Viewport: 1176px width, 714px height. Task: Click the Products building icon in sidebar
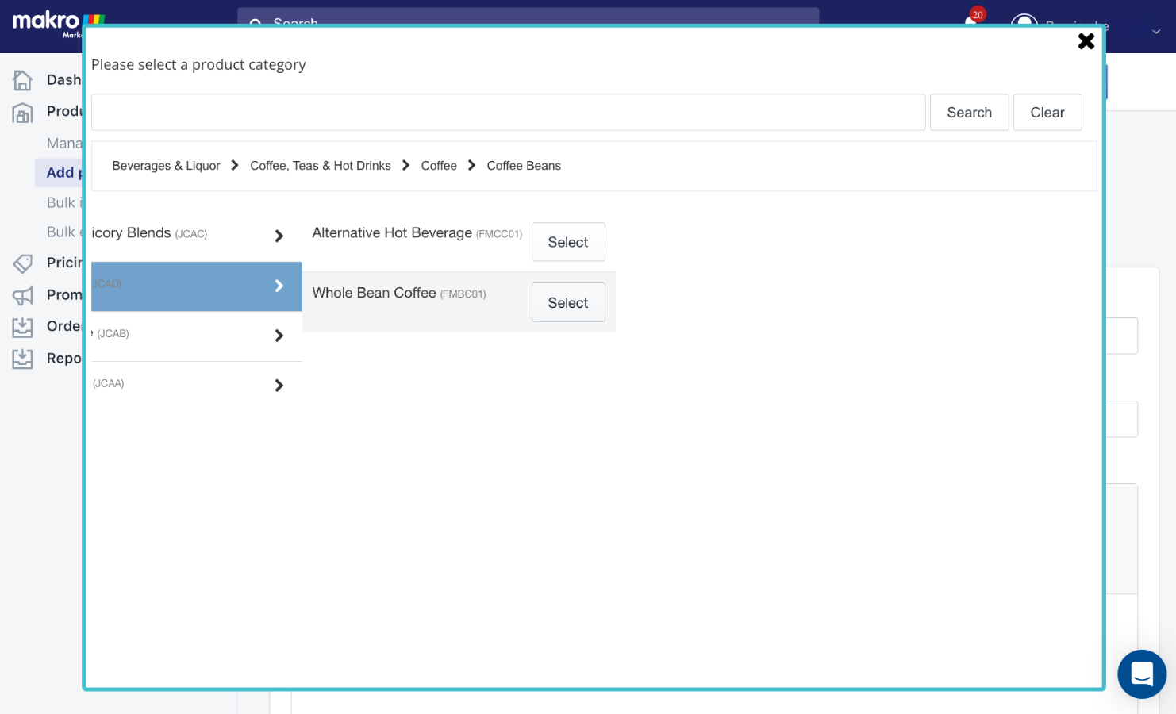coord(23,113)
